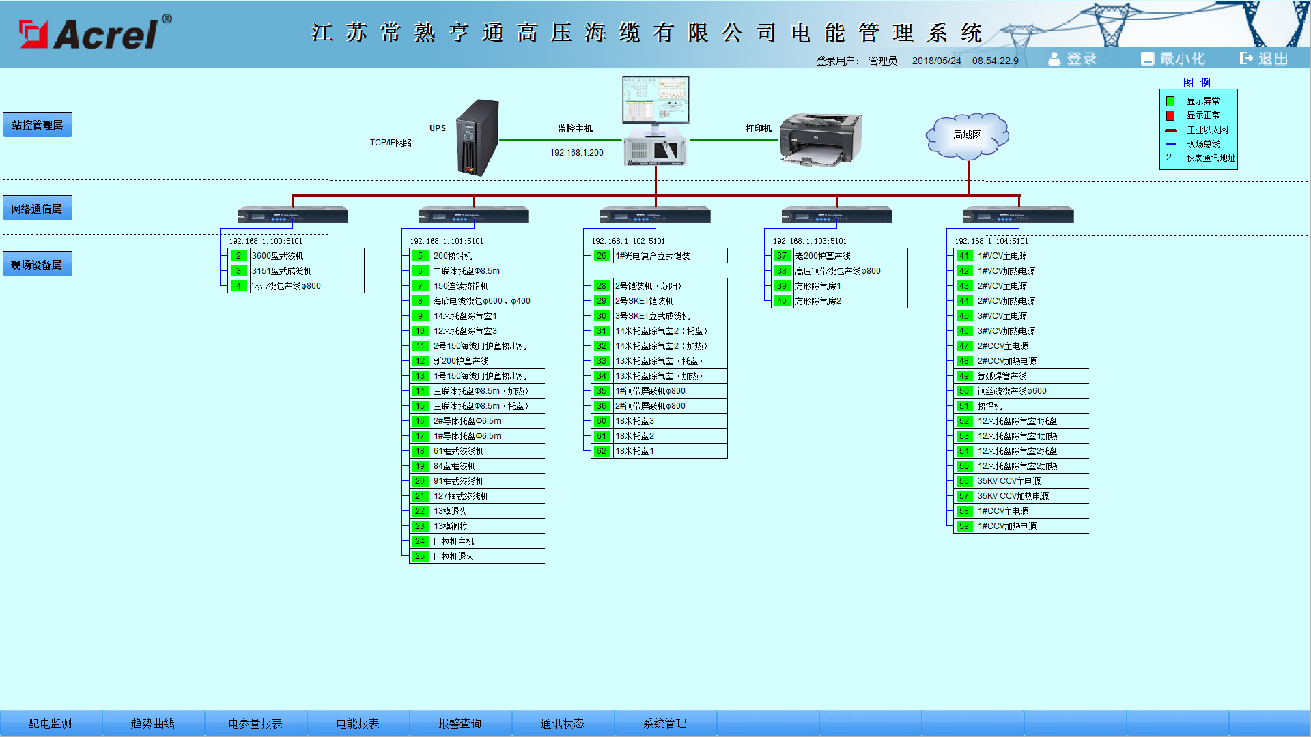Switch to the 趋势曲线 tab
1311x737 pixels.
(x=153, y=723)
